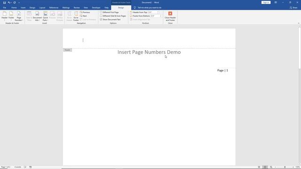
Task: Open the File tab
Action: (x=4, y=8)
